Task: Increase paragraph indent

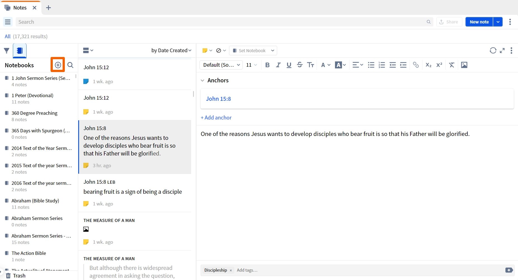Action: pyautogui.click(x=403, y=65)
